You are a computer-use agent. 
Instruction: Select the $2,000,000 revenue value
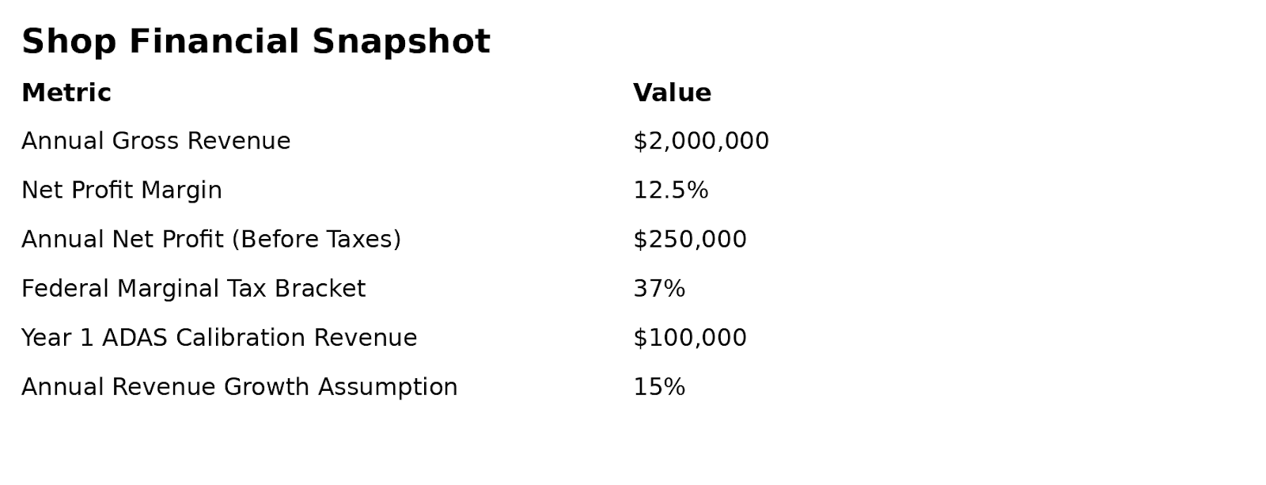[x=700, y=142]
